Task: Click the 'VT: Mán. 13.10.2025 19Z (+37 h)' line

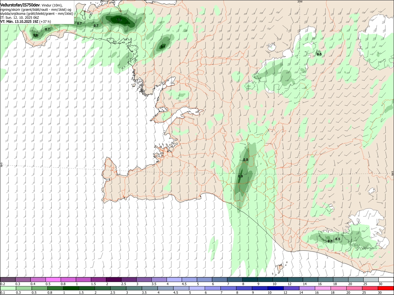Action: pos(26,22)
